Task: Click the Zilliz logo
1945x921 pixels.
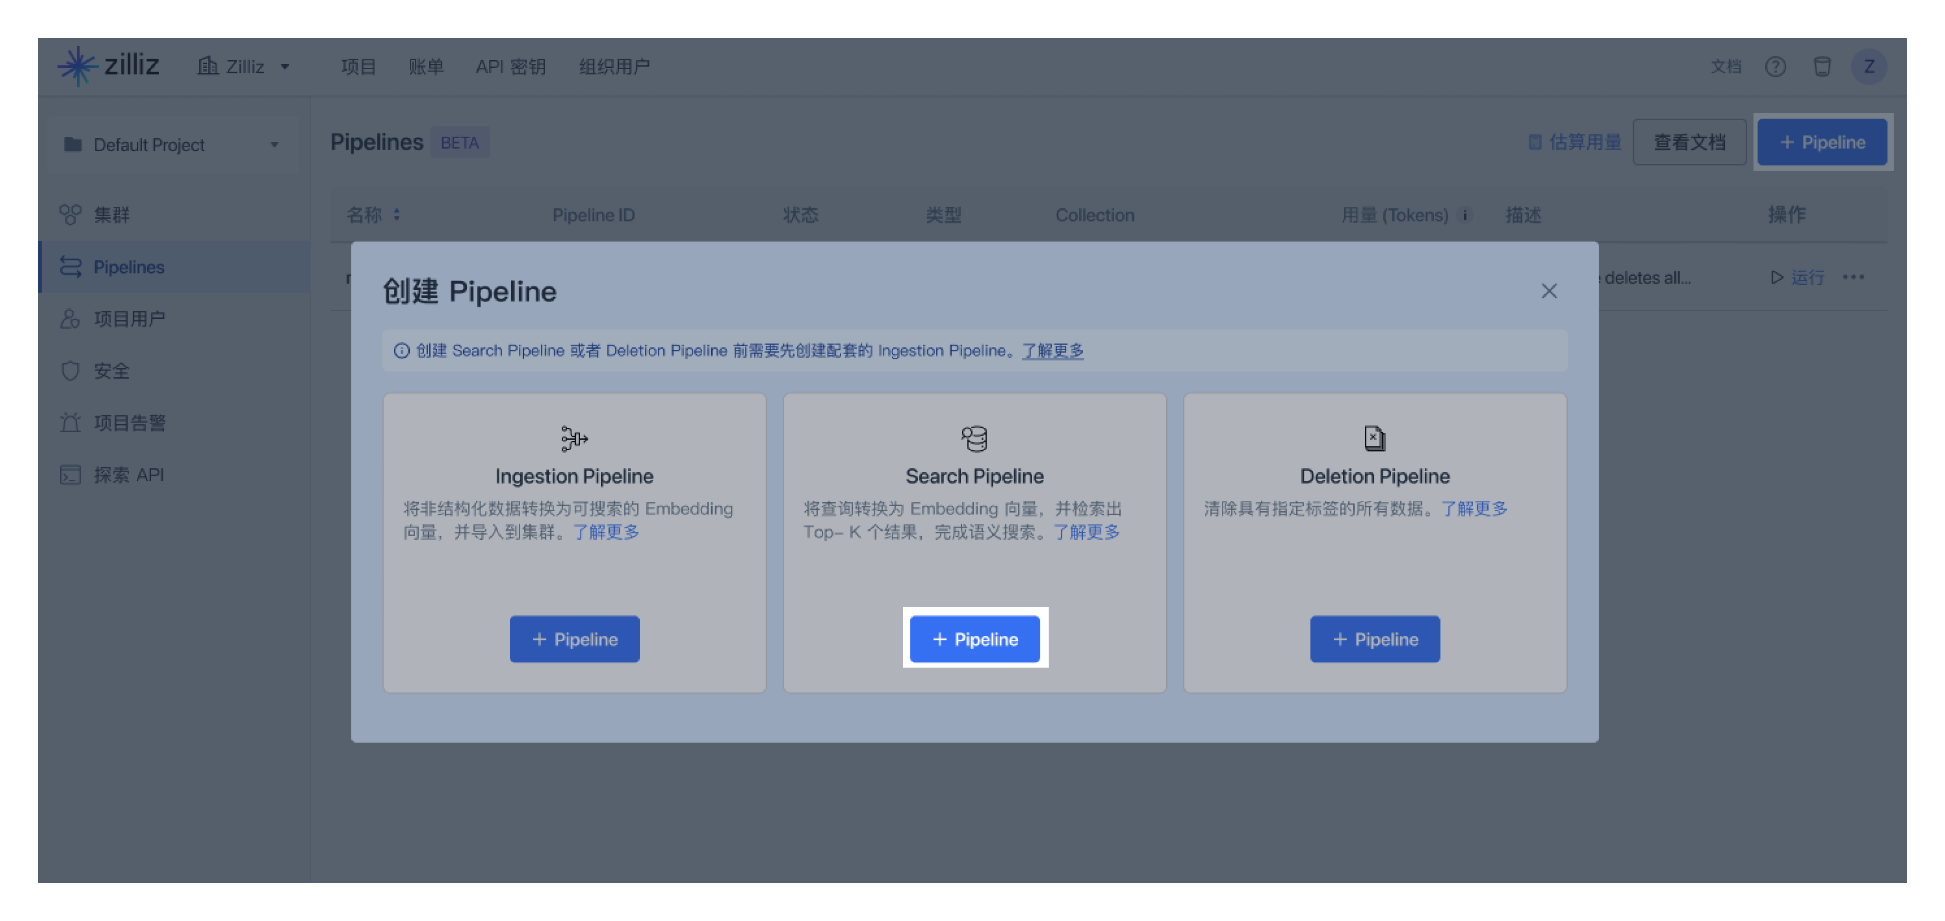Action: (x=108, y=66)
